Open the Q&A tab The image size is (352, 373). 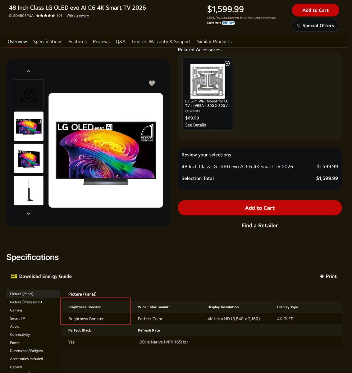click(x=121, y=42)
